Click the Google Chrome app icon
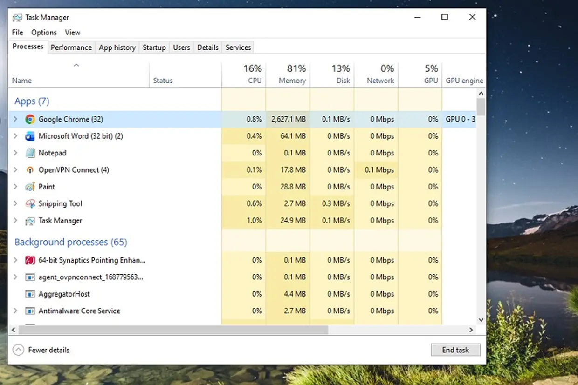 pos(30,119)
